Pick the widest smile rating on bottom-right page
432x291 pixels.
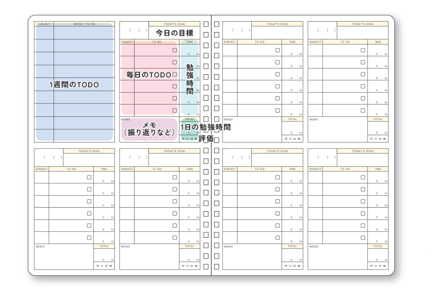point(384,265)
